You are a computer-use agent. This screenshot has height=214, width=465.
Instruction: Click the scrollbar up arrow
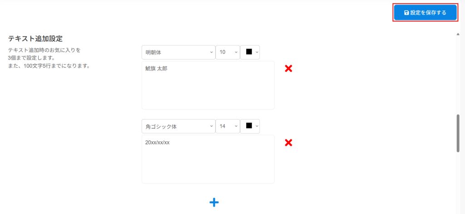click(458, 34)
